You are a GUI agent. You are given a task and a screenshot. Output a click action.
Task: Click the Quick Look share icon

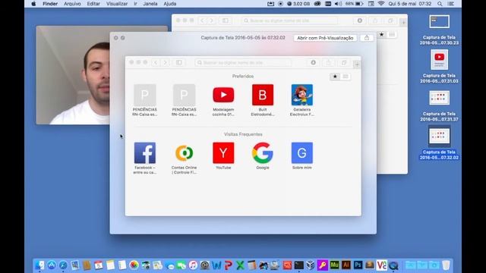(367, 38)
